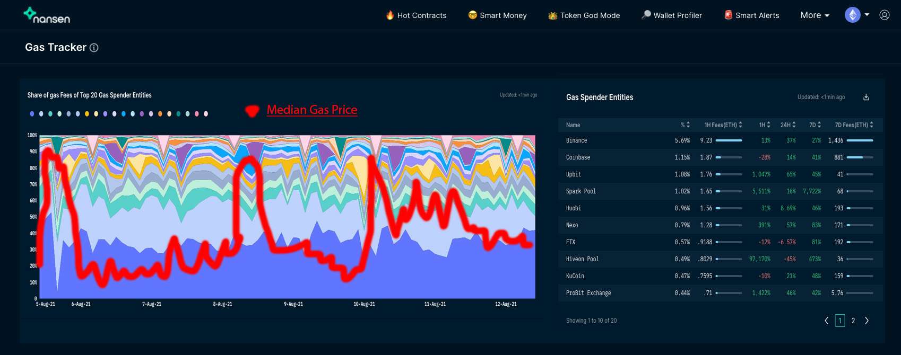Click 'Showing 1 to 10 of 20' text
This screenshot has height=355, width=901.
click(591, 321)
